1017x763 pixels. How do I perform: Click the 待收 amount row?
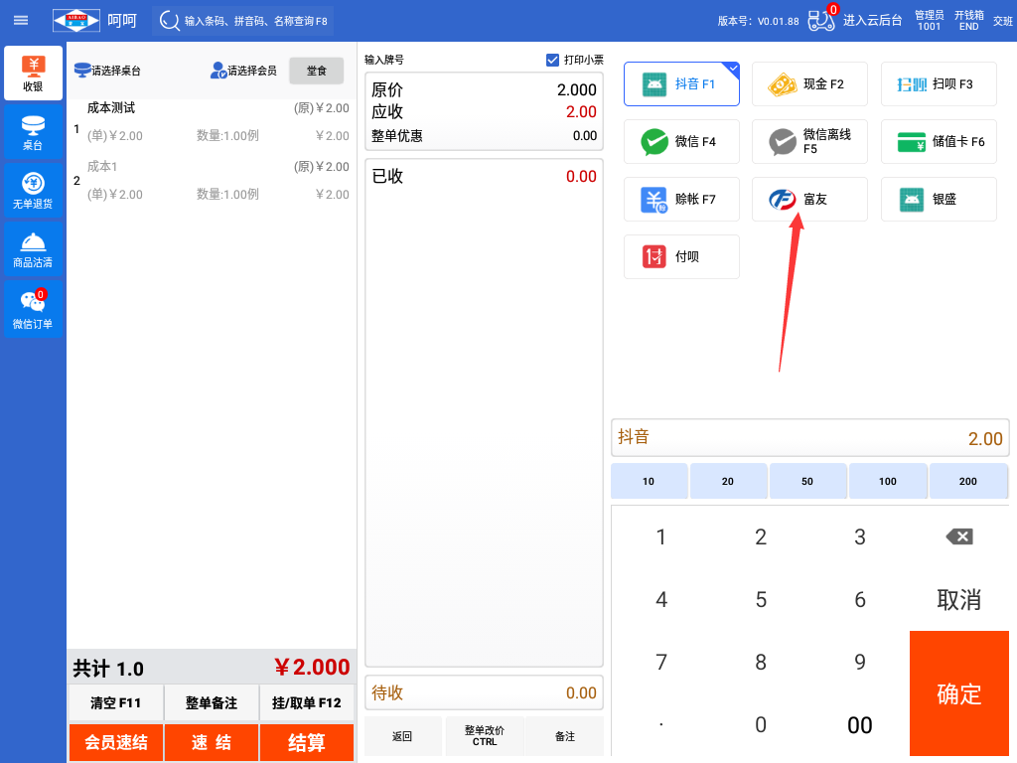point(485,692)
